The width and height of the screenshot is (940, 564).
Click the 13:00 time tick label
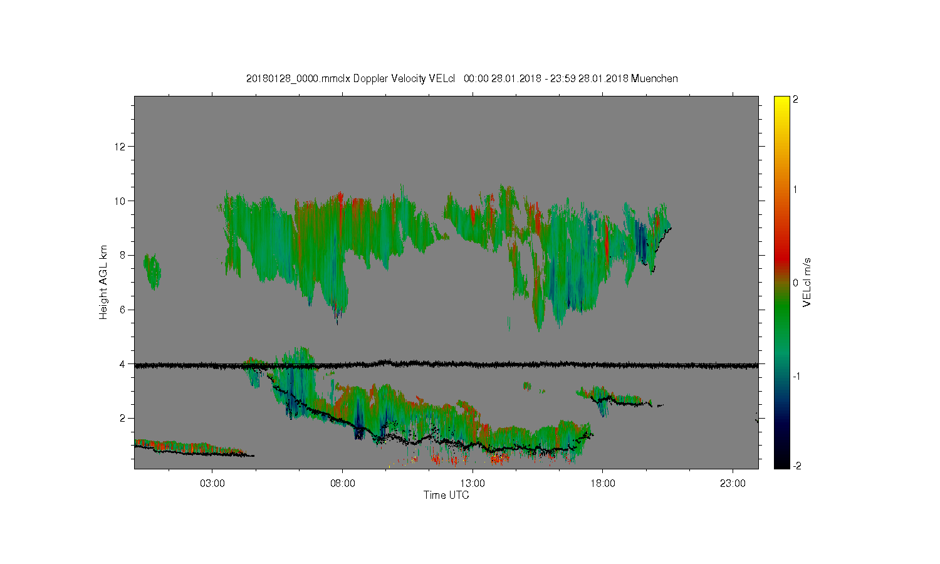pos(473,484)
